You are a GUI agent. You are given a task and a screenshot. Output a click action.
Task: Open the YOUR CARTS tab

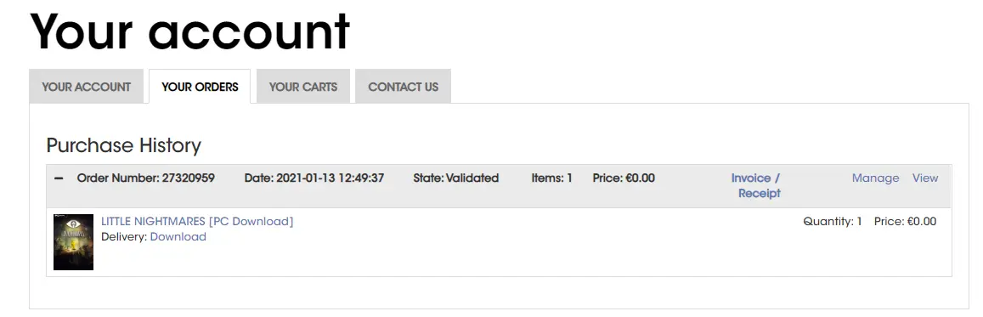click(303, 87)
